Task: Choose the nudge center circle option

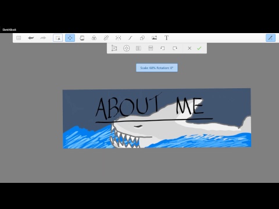Action: point(126,48)
